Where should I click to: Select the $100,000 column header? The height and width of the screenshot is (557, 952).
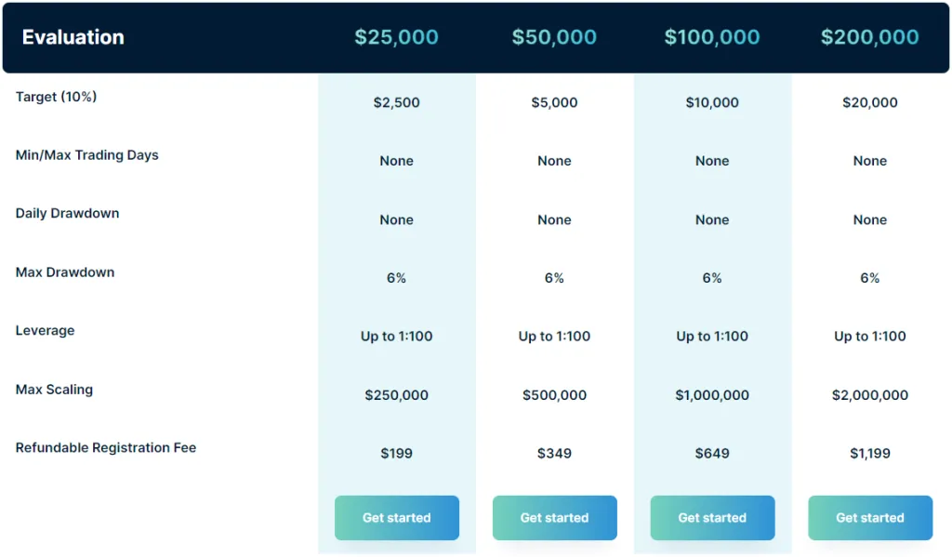tap(712, 37)
